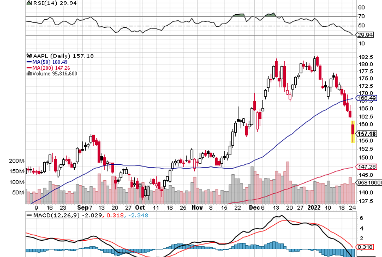The image size is (382, 257).
Task: Click the red MA(200) line legend marker
Action: click(x=28, y=68)
